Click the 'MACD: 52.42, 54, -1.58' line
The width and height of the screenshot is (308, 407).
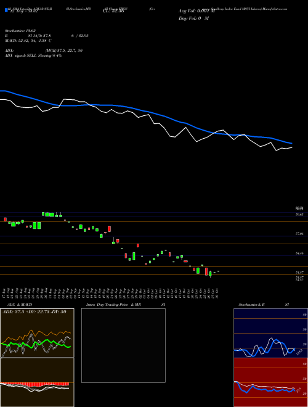tap(26, 41)
